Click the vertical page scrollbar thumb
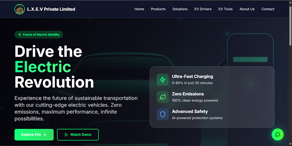Image resolution: width=292 pixels, height=146 pixels. (290, 26)
